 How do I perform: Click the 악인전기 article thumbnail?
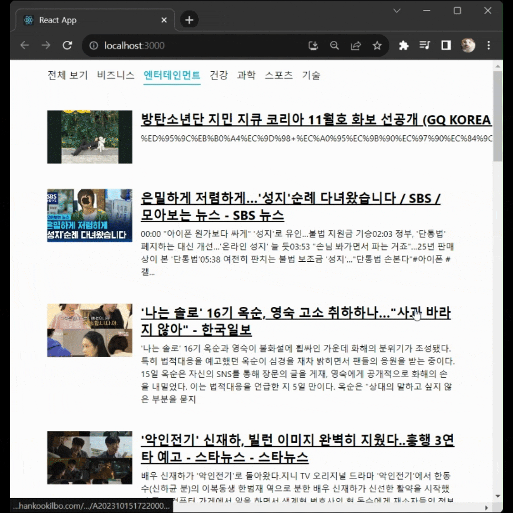pos(90,457)
